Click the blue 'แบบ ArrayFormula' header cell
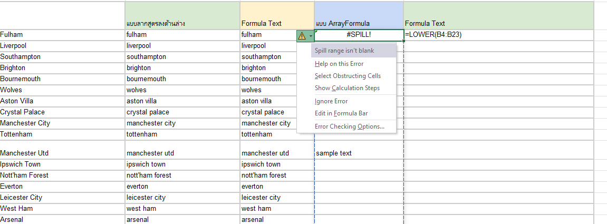This screenshot has width=607, height=224. [x=359, y=15]
